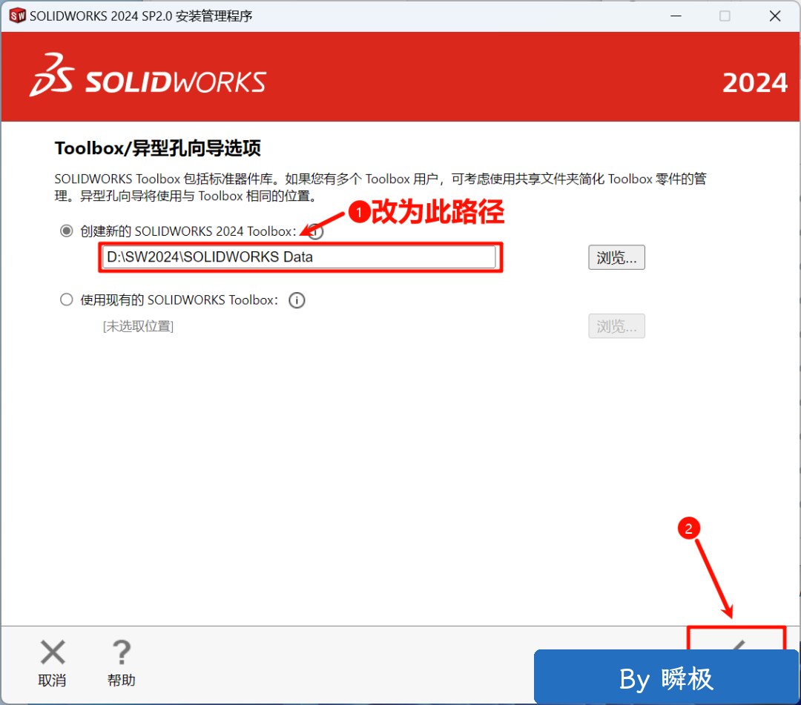Click the DS SOLIDWORKS logo in red banner
801x705 pixels.
(148, 75)
